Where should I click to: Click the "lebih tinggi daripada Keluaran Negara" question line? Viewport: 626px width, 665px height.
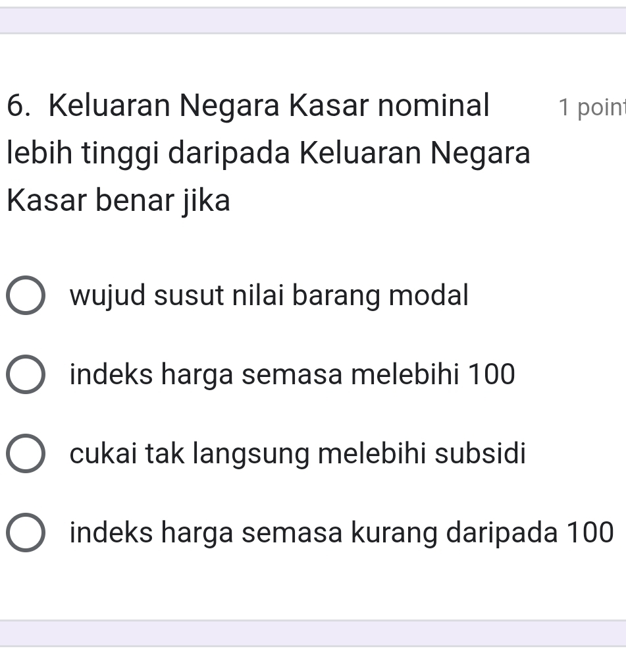268,153
